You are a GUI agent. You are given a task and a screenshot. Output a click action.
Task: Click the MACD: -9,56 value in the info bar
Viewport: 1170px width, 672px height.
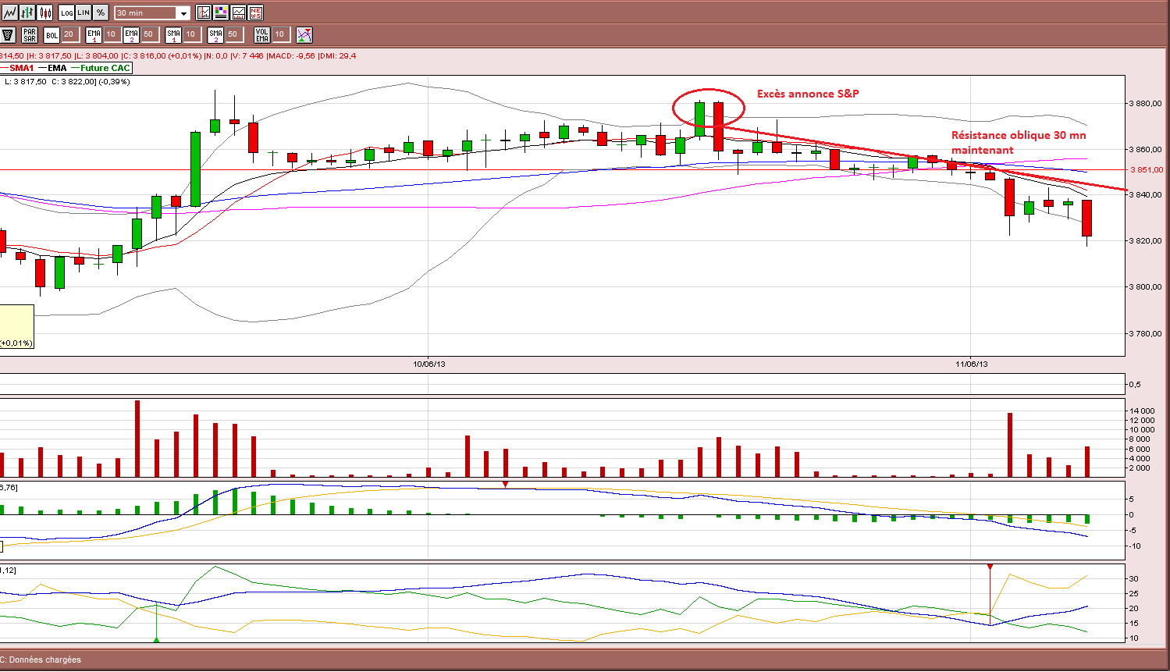click(x=291, y=55)
